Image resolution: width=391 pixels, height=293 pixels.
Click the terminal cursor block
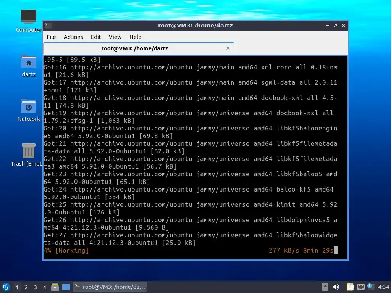336,250
